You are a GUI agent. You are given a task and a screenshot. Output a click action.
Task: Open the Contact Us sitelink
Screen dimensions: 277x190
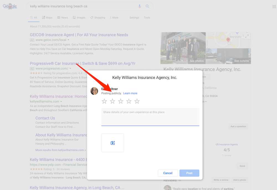point(45,118)
